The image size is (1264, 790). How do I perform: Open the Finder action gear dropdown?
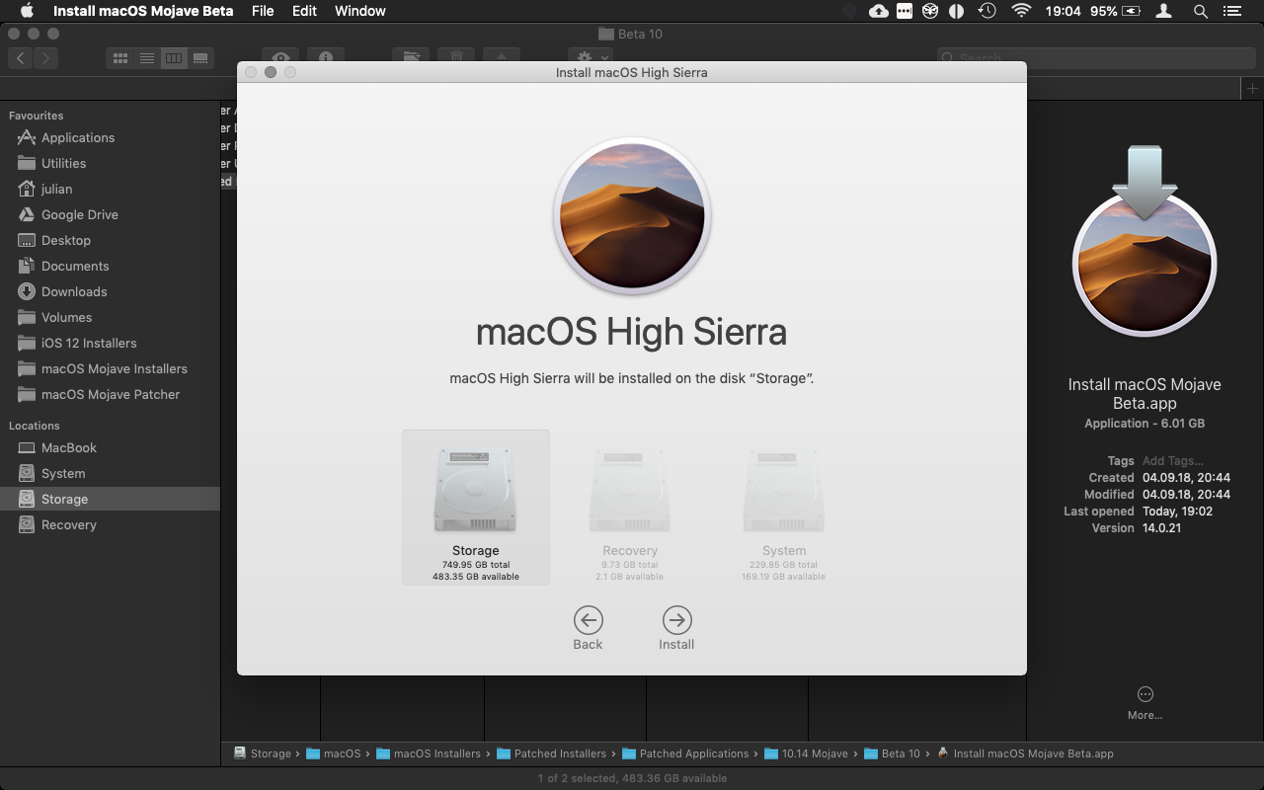click(x=590, y=57)
